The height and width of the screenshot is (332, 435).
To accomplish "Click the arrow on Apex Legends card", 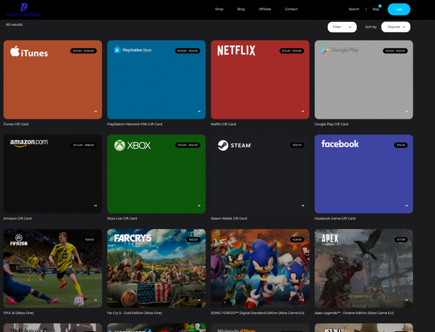I will (x=406, y=300).
